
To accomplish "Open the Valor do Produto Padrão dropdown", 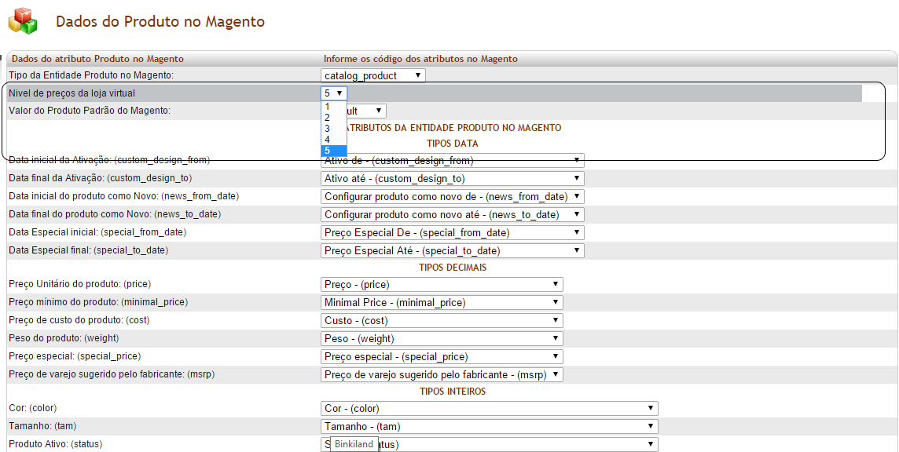I will tap(366, 111).
